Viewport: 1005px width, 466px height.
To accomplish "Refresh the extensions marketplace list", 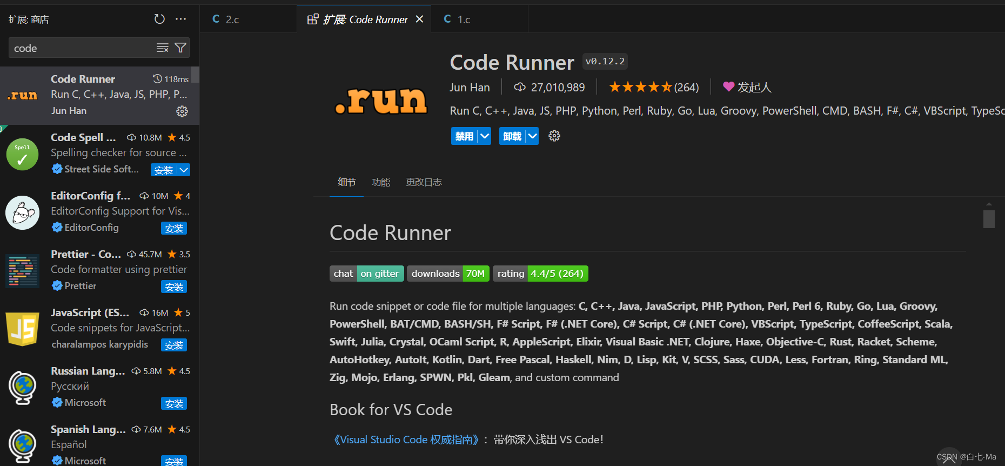I will click(159, 19).
